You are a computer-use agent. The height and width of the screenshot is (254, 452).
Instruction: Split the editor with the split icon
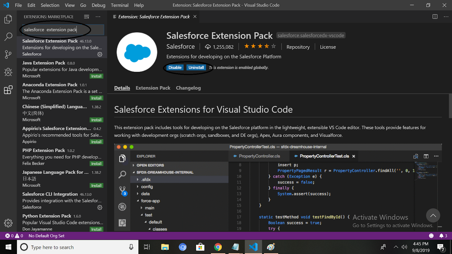click(434, 17)
